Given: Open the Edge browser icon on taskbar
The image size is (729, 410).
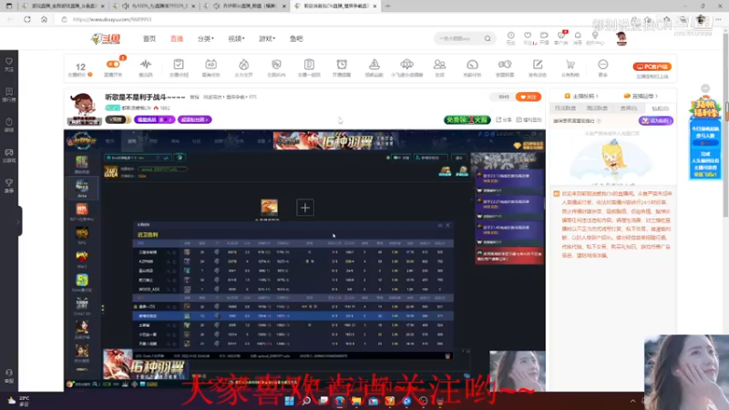Looking at the screenshot, I should pyautogui.click(x=339, y=401).
